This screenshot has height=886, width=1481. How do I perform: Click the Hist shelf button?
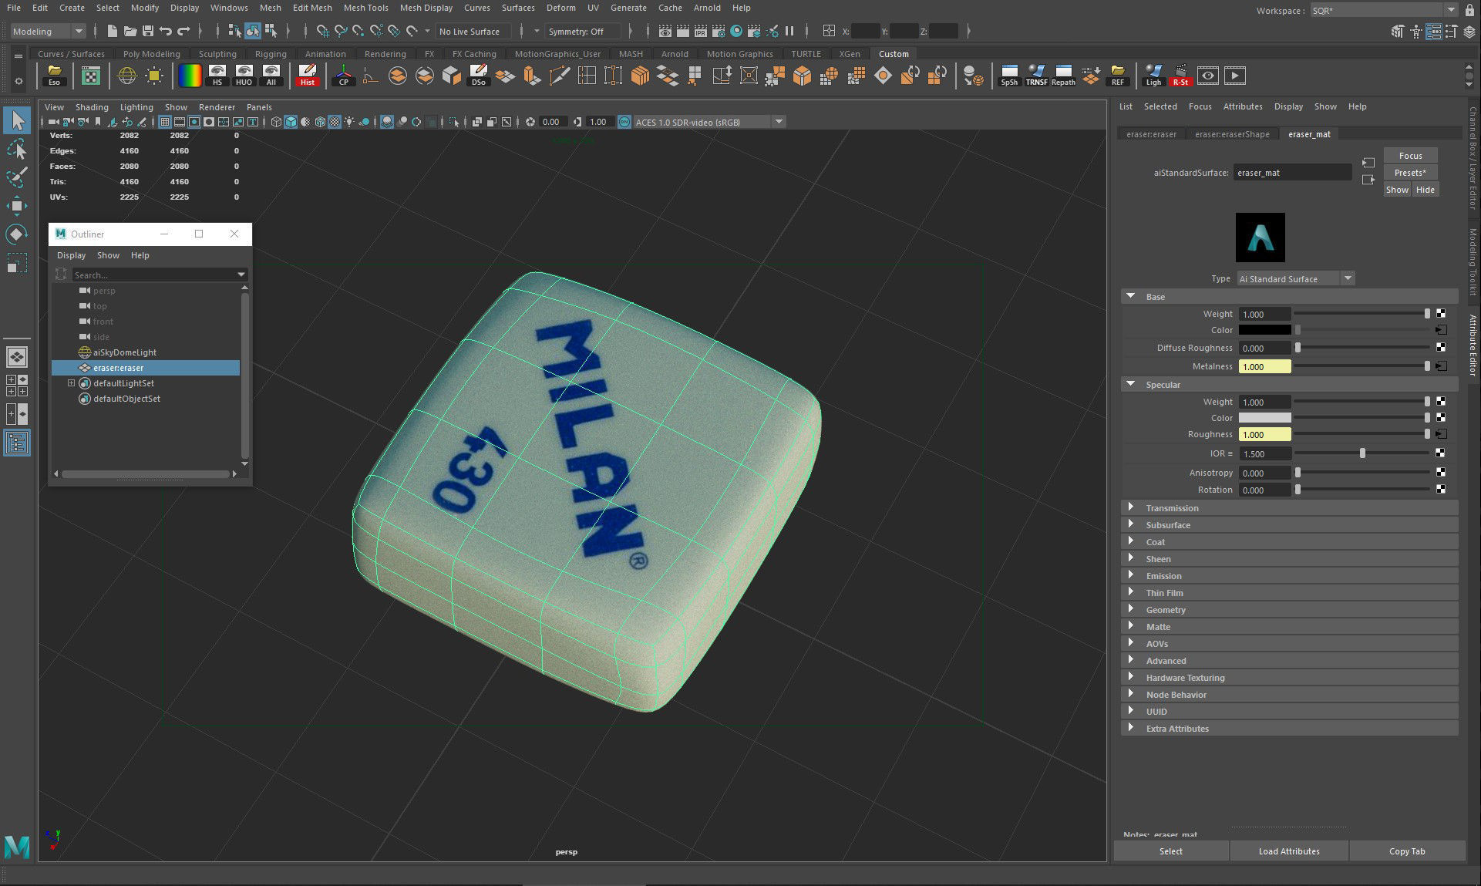click(x=308, y=76)
